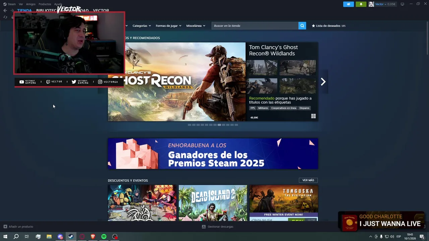View wallet balance 0,05€
Screen dimensions: 429x241
coord(391,4)
